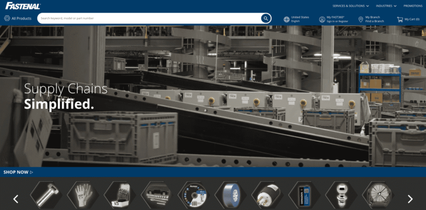
Task: Open the Fastenal logo homepage link
Action: [23, 6]
